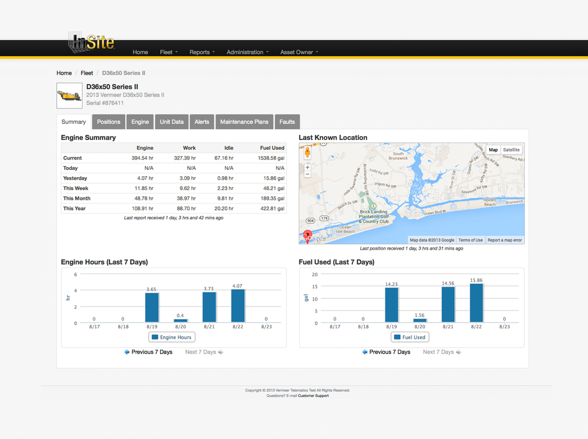Image resolution: width=588 pixels, height=439 pixels.
Task: Click the Last position received timestamp text
Action: pos(411,248)
